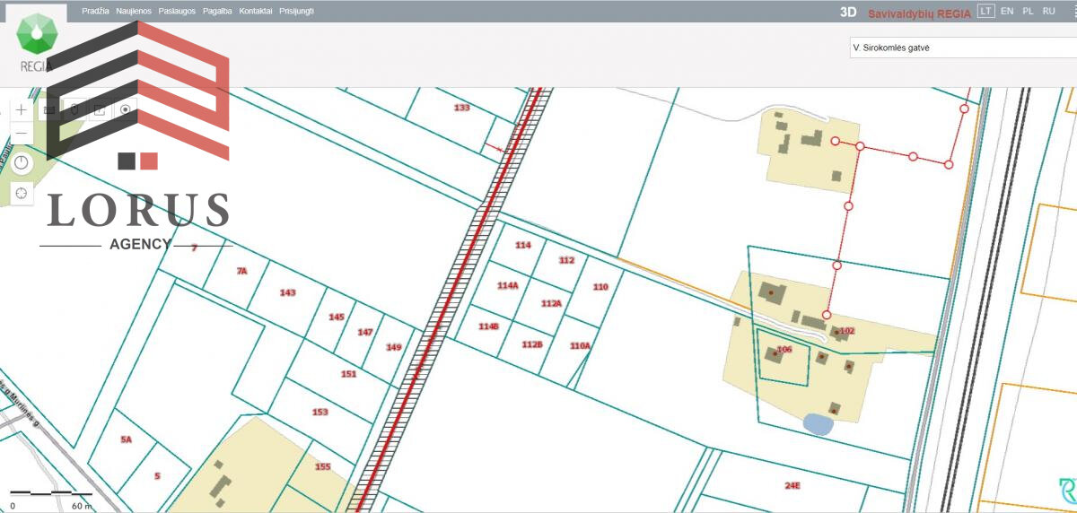Select building label 102

(847, 331)
